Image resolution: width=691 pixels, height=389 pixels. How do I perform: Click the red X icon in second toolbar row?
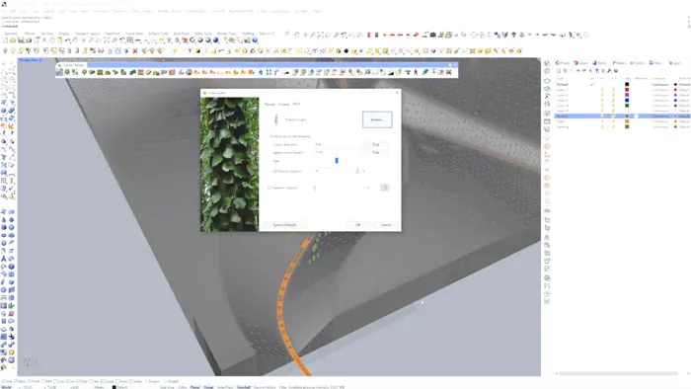click(135, 51)
